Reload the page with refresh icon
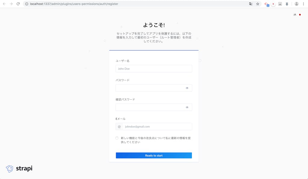 pyautogui.click(x=18, y=4)
